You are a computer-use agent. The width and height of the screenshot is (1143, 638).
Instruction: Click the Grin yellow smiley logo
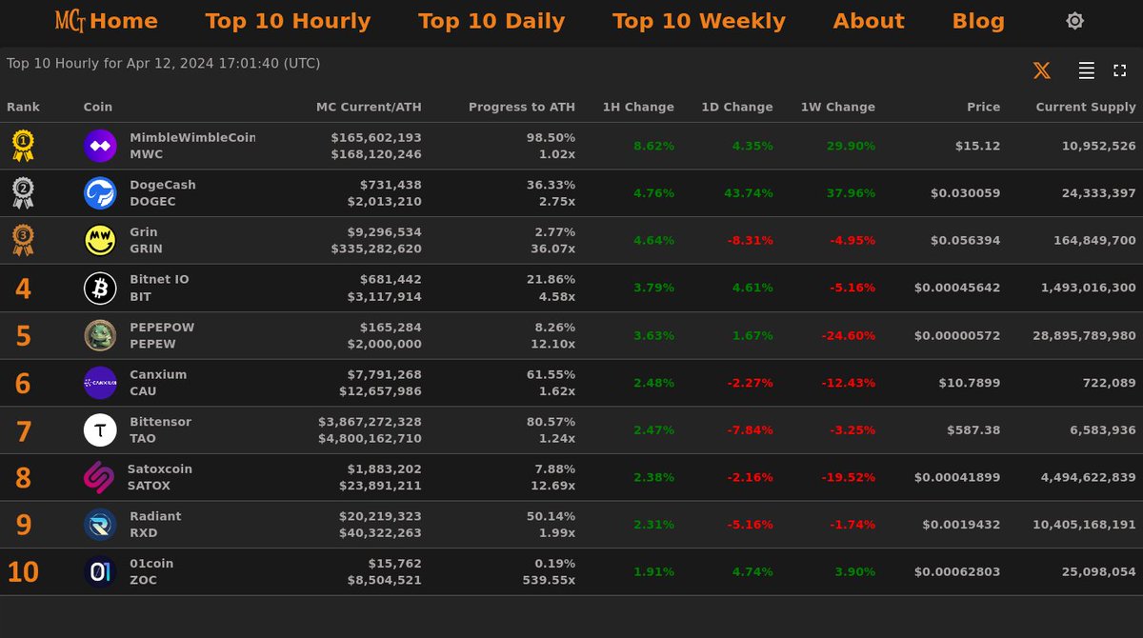point(100,241)
